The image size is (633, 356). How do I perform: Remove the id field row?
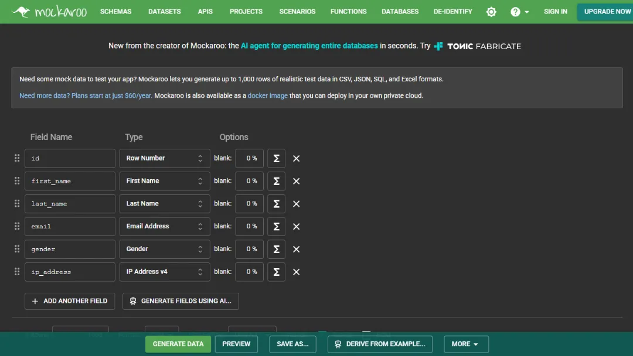(297, 159)
